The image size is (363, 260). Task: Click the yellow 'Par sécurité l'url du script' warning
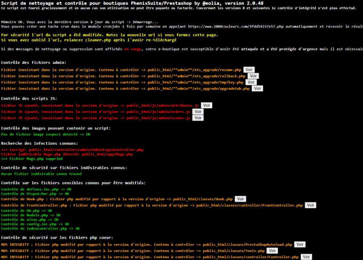110,35
